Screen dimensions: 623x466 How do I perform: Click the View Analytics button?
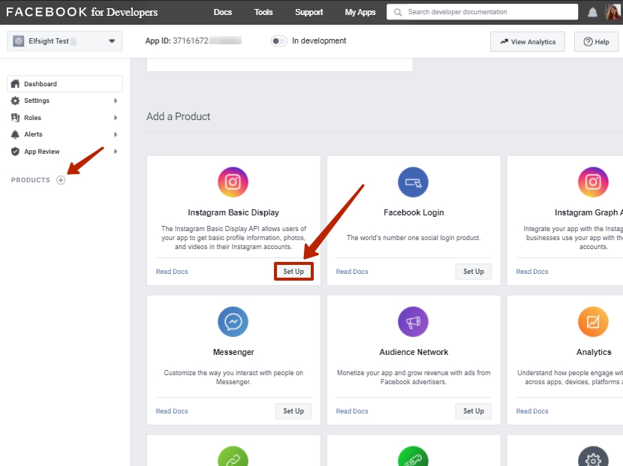pyautogui.click(x=528, y=42)
